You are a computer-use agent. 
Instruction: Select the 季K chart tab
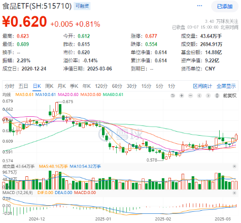[74, 86]
